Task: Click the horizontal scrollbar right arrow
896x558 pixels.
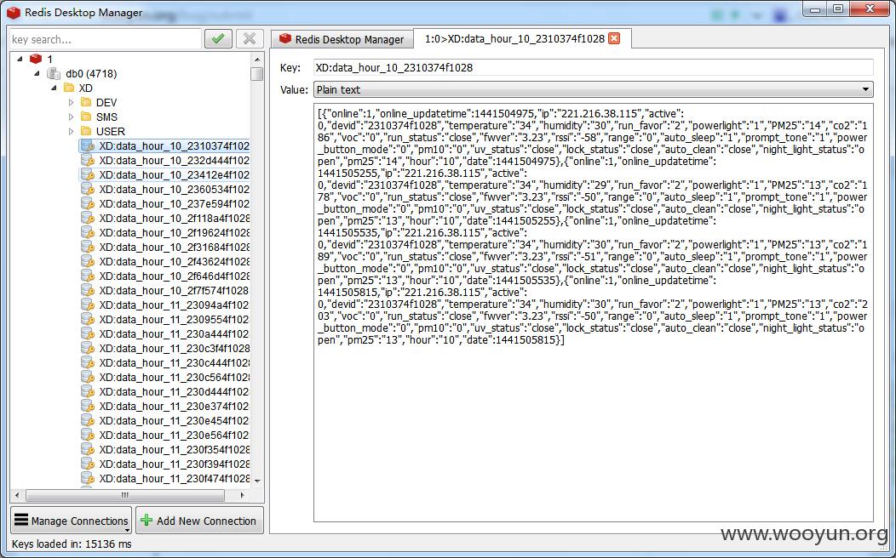Action: point(242,495)
